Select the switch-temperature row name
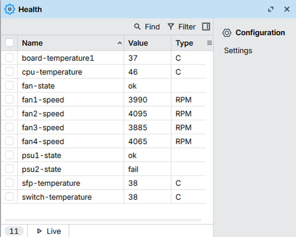This screenshot has width=296, height=237. 57,197
